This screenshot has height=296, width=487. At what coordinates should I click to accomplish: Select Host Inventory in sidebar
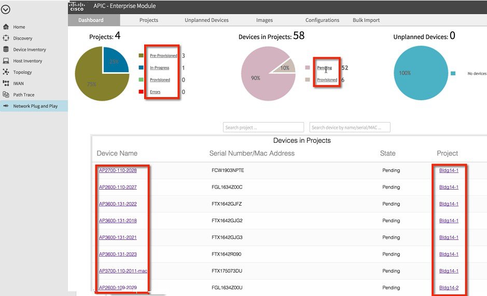point(27,61)
